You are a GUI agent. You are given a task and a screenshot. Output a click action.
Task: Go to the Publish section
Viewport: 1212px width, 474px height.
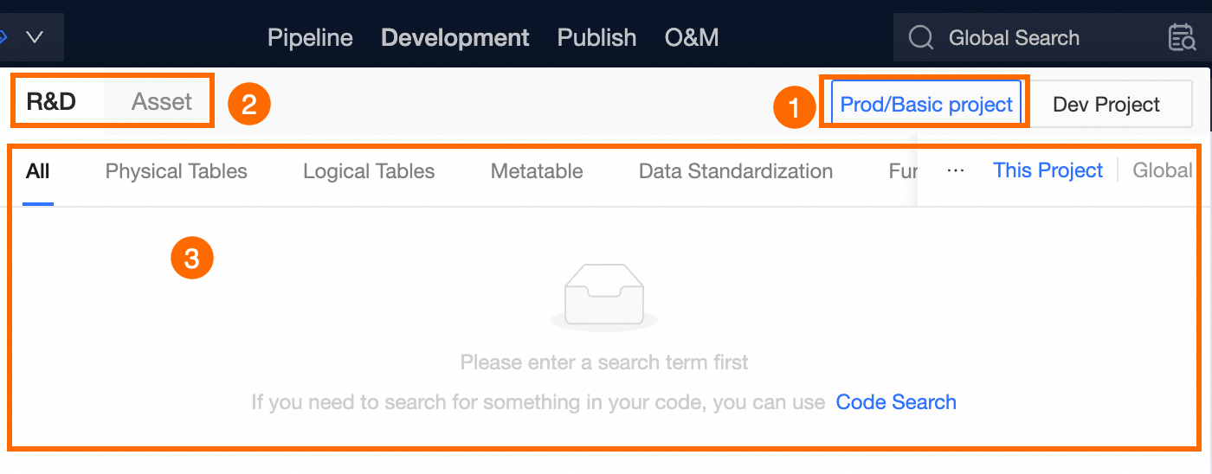pyautogui.click(x=596, y=38)
